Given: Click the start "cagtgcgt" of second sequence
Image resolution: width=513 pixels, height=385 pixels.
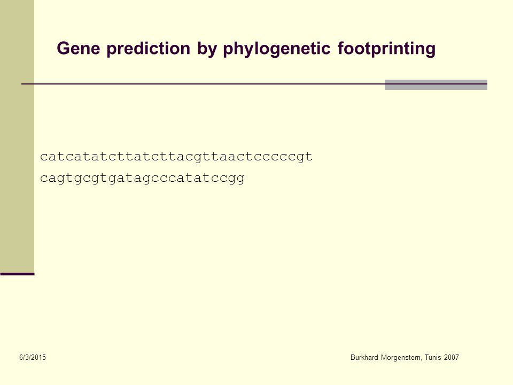Looking at the screenshot, I should point(74,179).
